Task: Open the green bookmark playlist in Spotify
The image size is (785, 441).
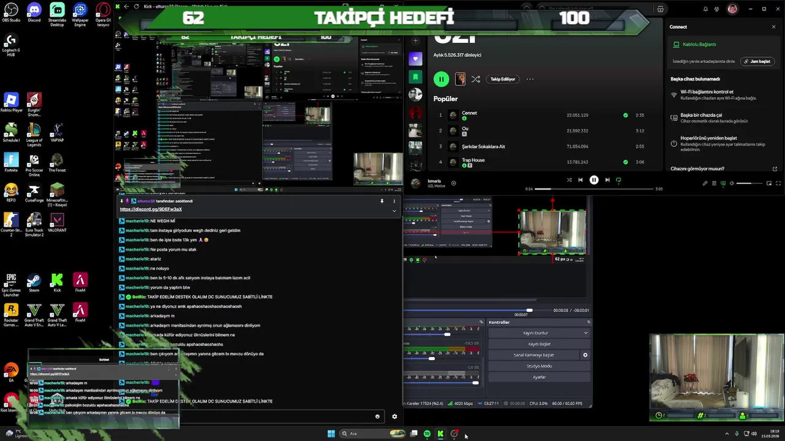Action: tap(415, 77)
